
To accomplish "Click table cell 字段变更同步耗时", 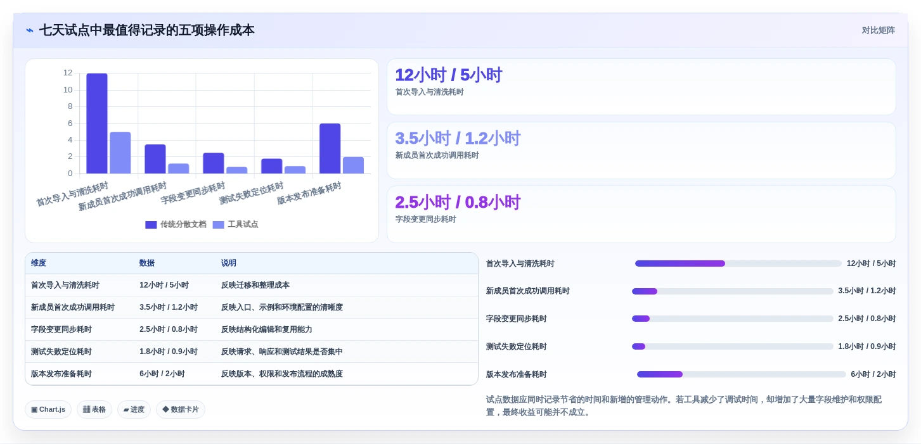I will (x=61, y=330).
